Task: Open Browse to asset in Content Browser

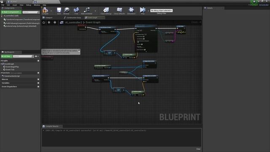Action: pos(67,11)
